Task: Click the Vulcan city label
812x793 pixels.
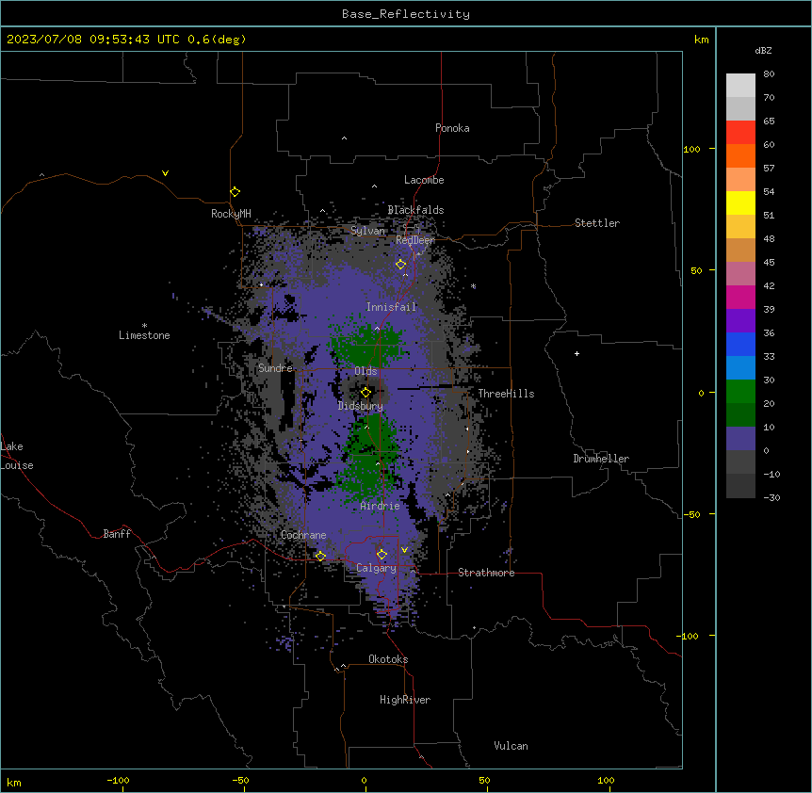Action: (511, 746)
